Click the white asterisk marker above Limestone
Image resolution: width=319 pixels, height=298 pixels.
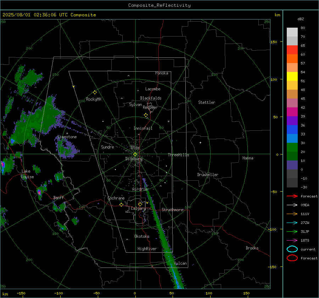point(67,134)
